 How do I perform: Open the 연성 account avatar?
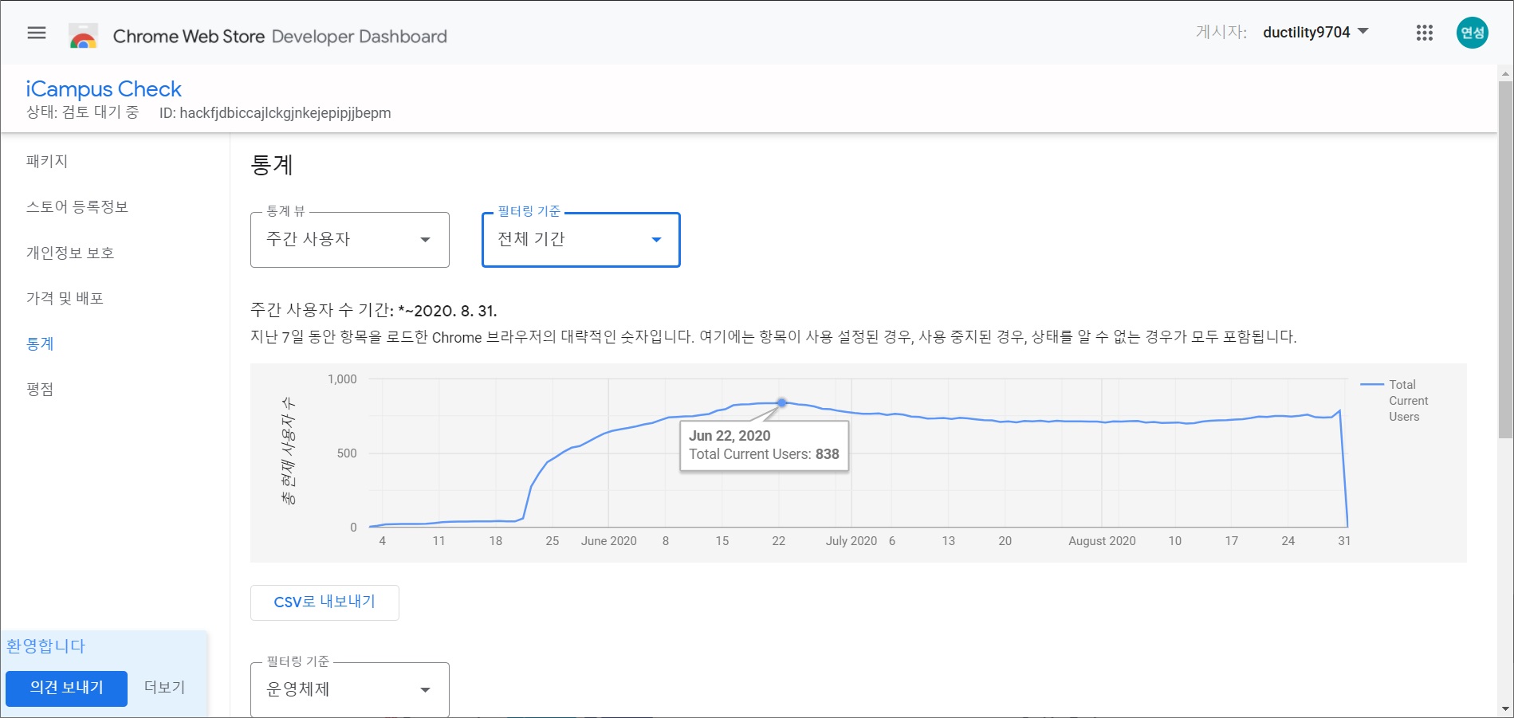tap(1472, 33)
